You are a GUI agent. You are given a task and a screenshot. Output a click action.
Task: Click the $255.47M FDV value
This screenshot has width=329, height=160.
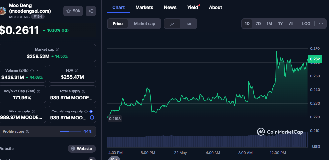[72, 77]
